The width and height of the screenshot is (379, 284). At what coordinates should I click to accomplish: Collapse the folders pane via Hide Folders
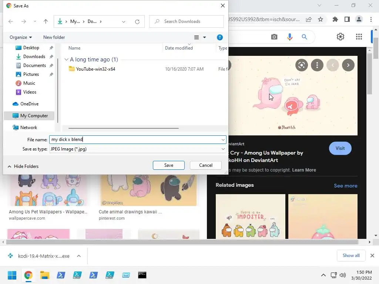pyautogui.click(x=23, y=166)
